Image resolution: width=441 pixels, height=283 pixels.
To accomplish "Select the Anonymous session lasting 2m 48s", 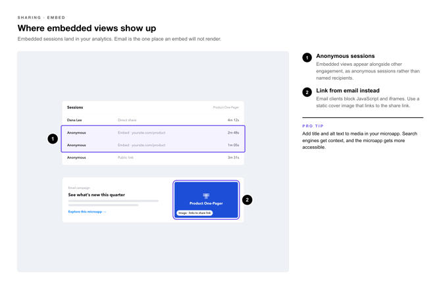I will [153, 132].
